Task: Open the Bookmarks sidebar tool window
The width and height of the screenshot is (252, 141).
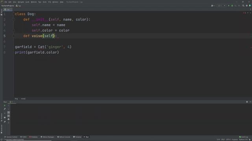Action: coord(2,129)
